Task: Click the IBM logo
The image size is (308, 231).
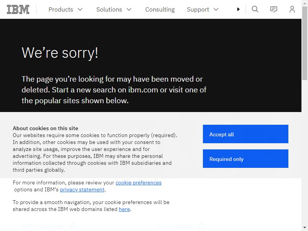Action: [x=18, y=9]
